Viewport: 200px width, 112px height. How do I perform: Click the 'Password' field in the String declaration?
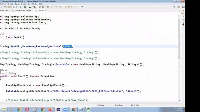pyautogui.click(x=42, y=46)
